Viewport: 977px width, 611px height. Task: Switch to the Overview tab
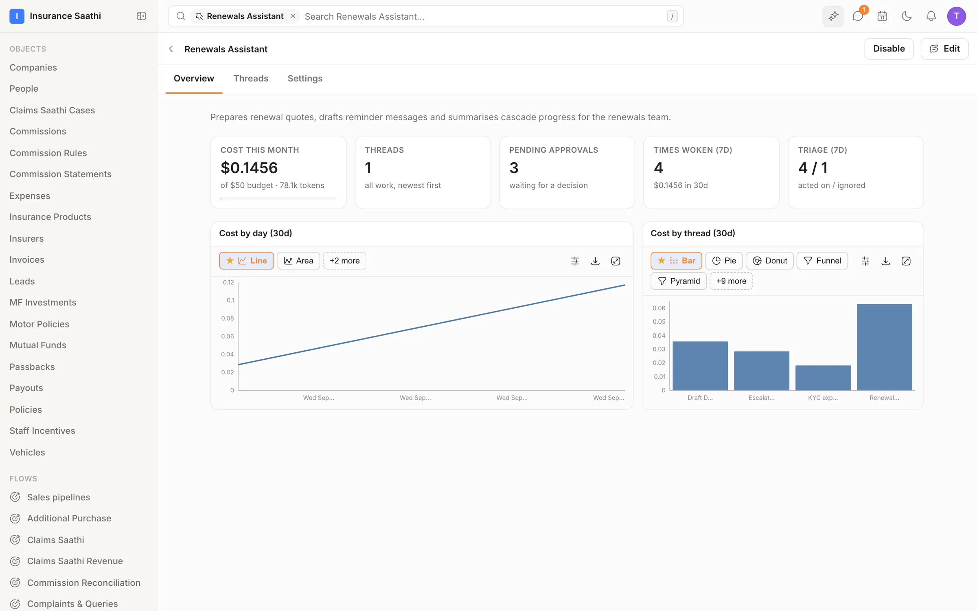click(194, 78)
